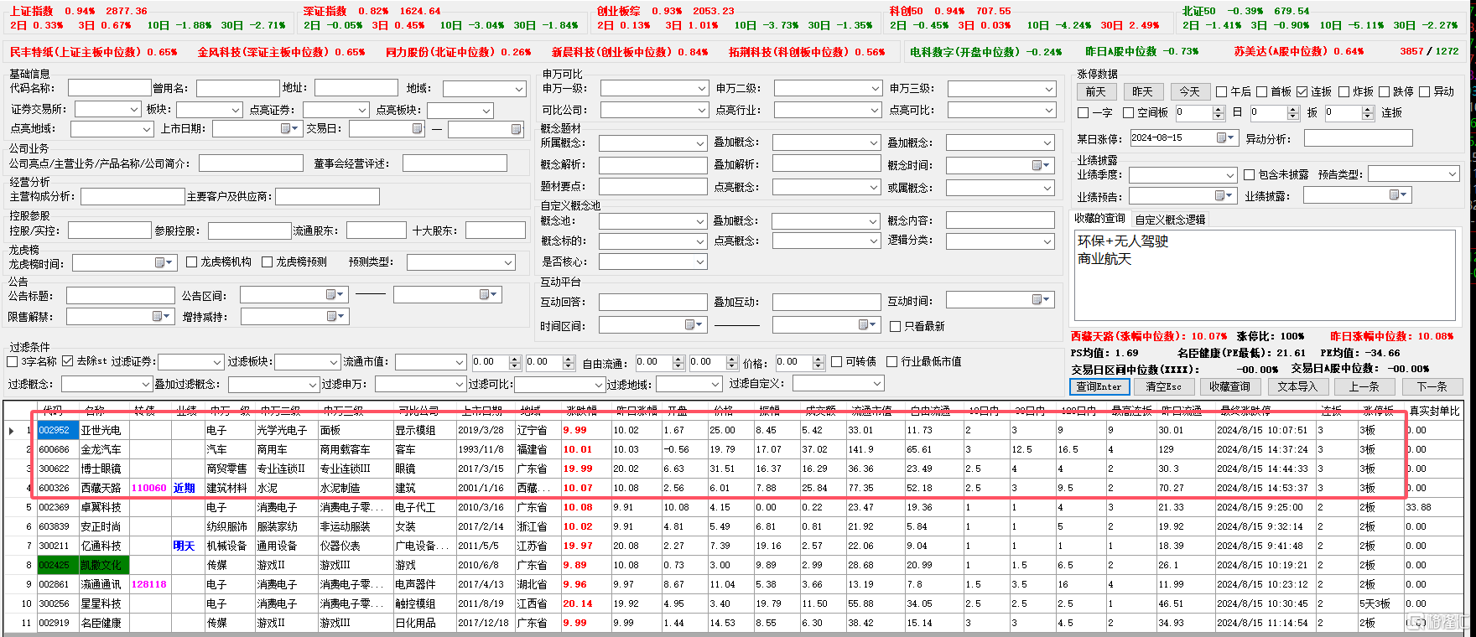Switch to 收藏的查询 tab
The height and width of the screenshot is (637, 1476).
point(1099,218)
